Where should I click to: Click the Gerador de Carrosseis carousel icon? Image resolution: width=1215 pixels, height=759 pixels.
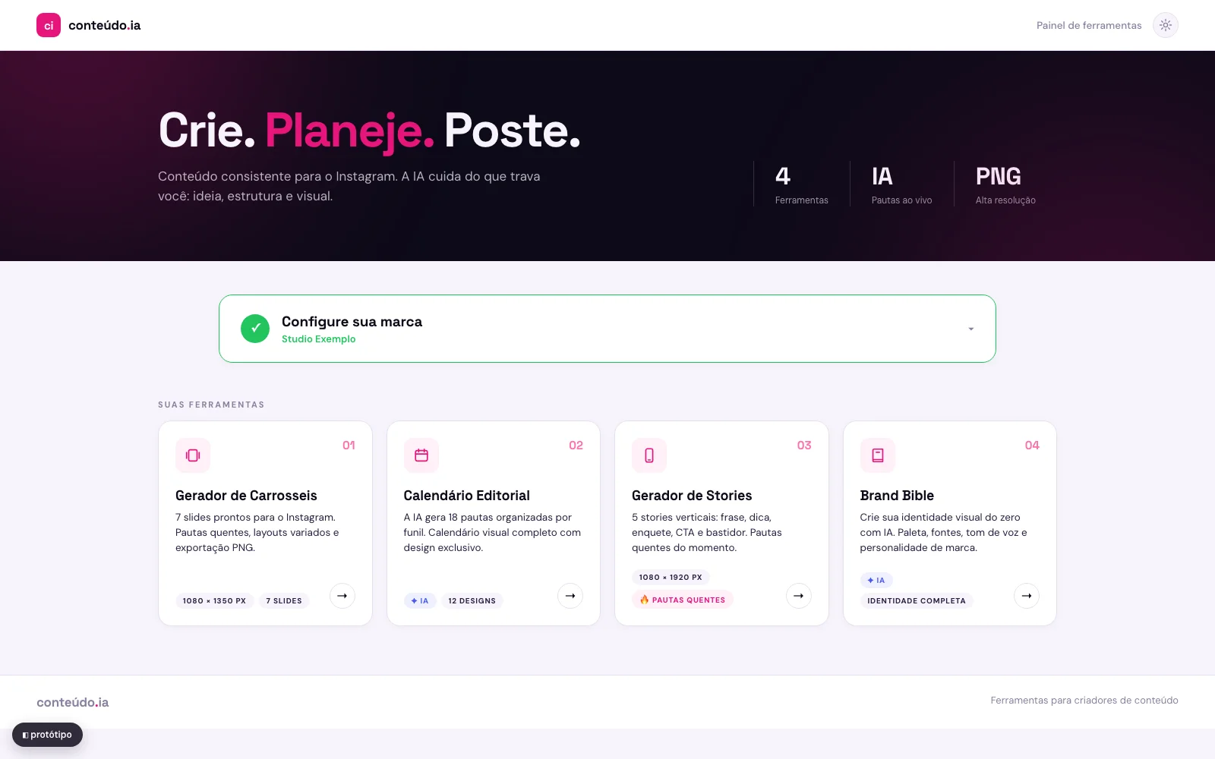pos(193,455)
